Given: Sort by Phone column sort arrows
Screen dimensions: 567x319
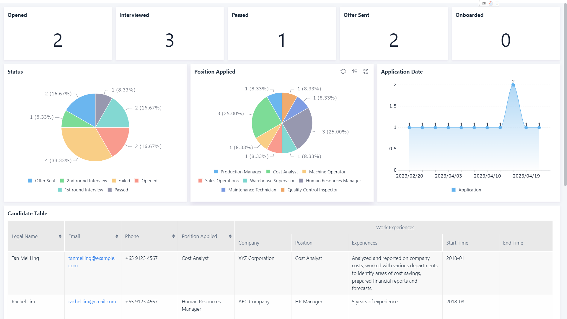Looking at the screenshot, I should tap(173, 236).
